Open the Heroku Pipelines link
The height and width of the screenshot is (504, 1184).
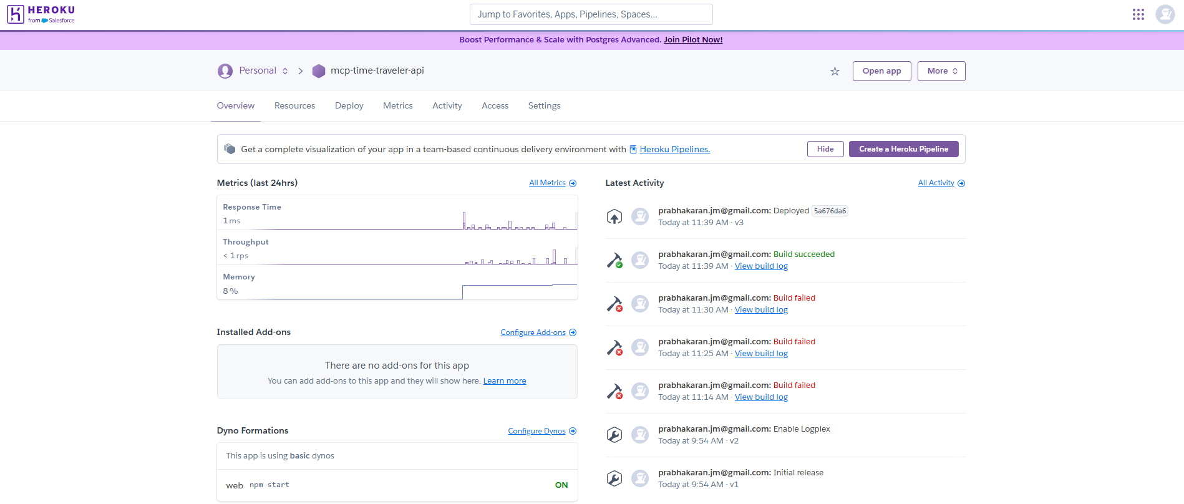[x=675, y=150]
